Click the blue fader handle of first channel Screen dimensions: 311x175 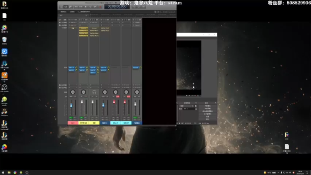coord(71,105)
